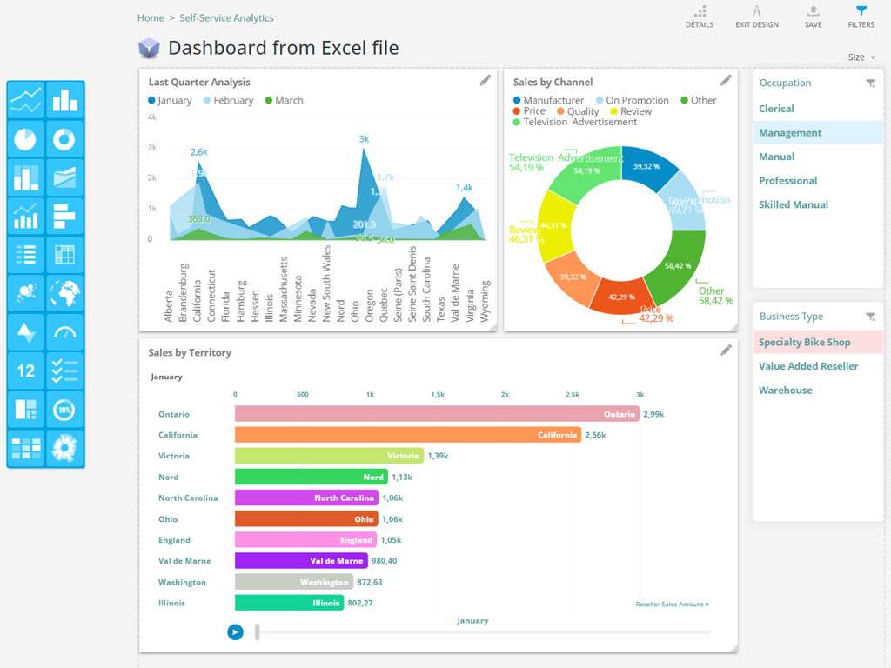This screenshot has height=668, width=891.
Task: Open the Details menu item
Action: 699,16
